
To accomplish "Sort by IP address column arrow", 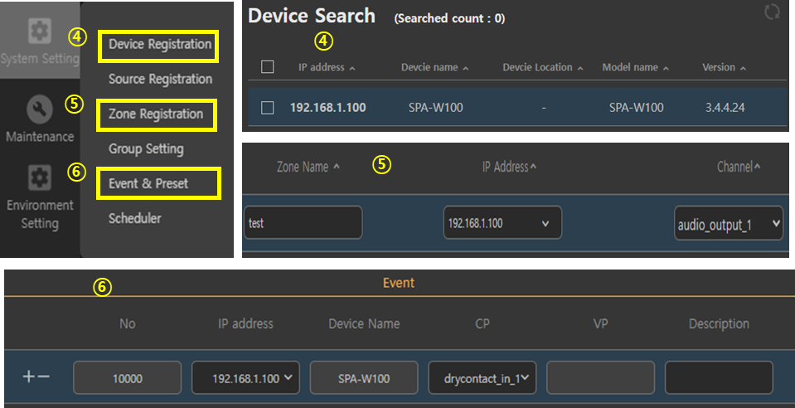I will tap(353, 68).
